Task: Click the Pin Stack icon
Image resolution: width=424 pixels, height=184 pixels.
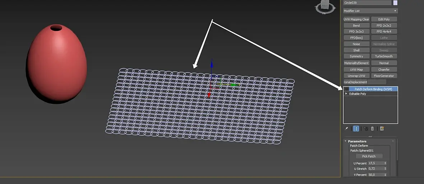Action: click(346, 129)
